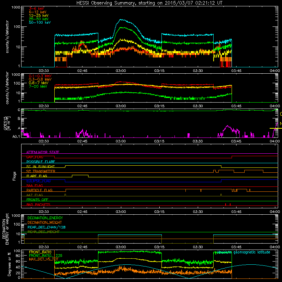Click the 7-20 MeV legend entry
282x282 pixels.
click(38, 86)
